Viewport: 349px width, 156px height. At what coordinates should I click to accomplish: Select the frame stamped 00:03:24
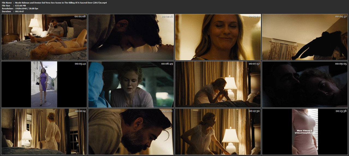[218, 37]
